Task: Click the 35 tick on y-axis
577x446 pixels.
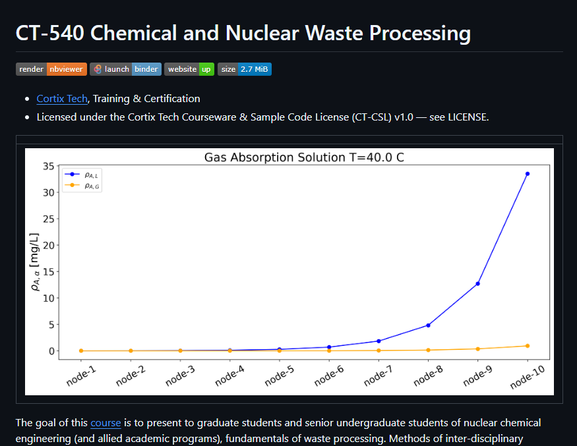Action: (48, 166)
